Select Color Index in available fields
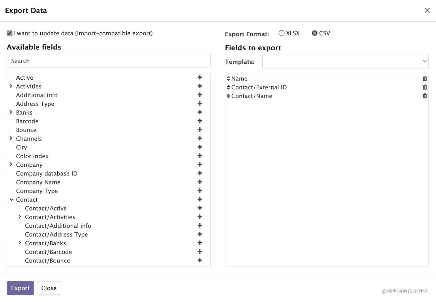 click(x=32, y=156)
